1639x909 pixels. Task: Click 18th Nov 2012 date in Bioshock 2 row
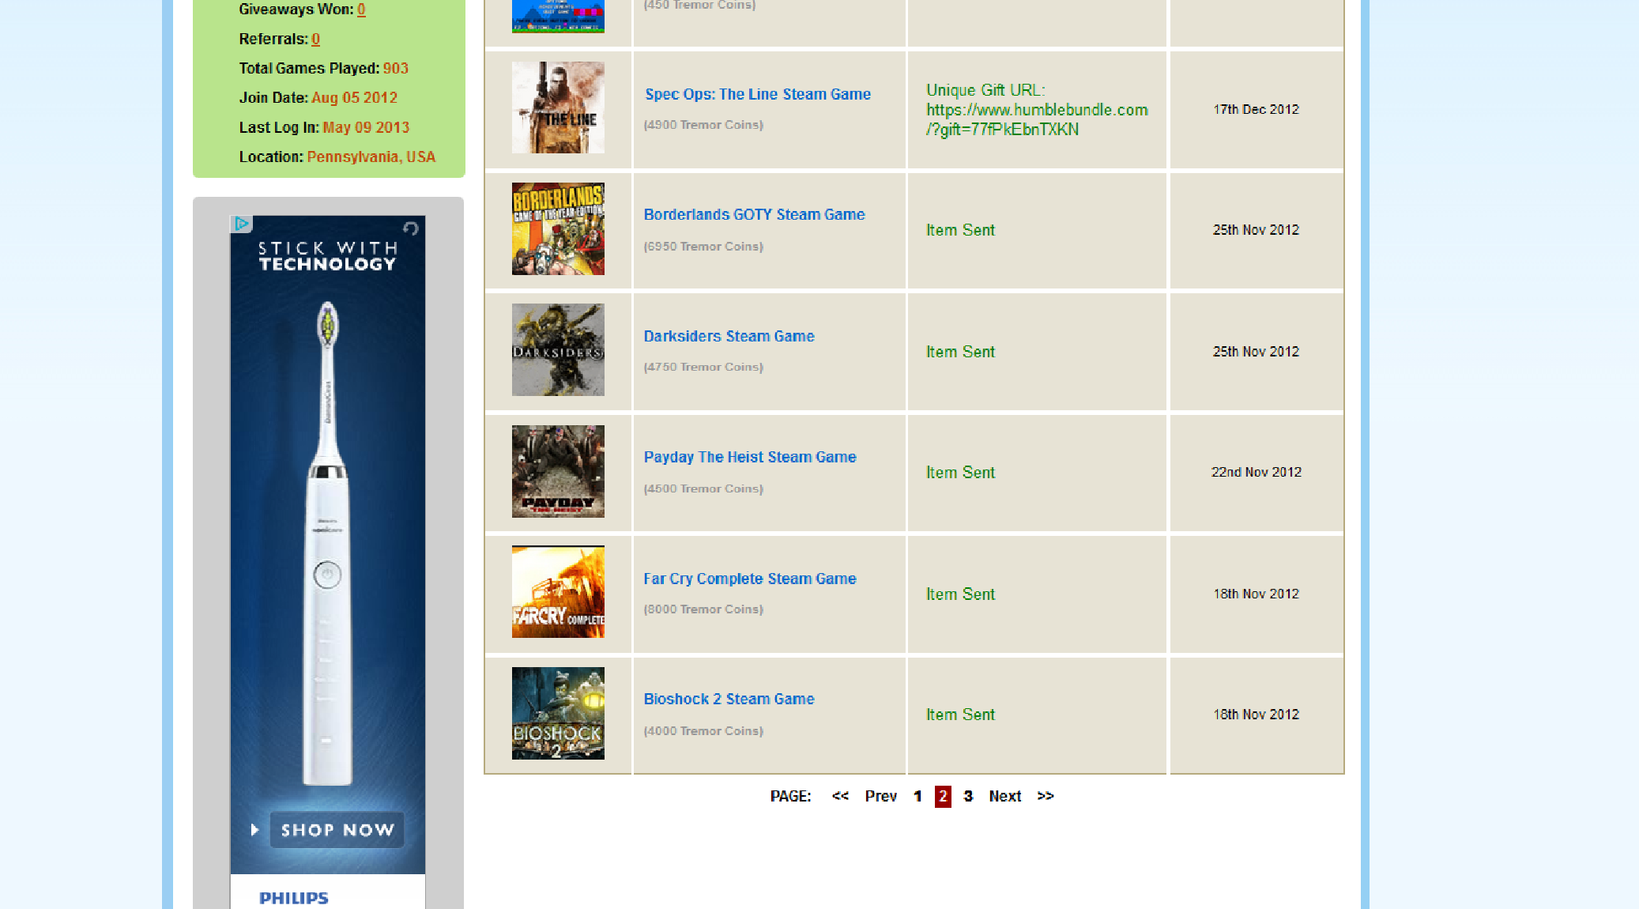point(1257,715)
